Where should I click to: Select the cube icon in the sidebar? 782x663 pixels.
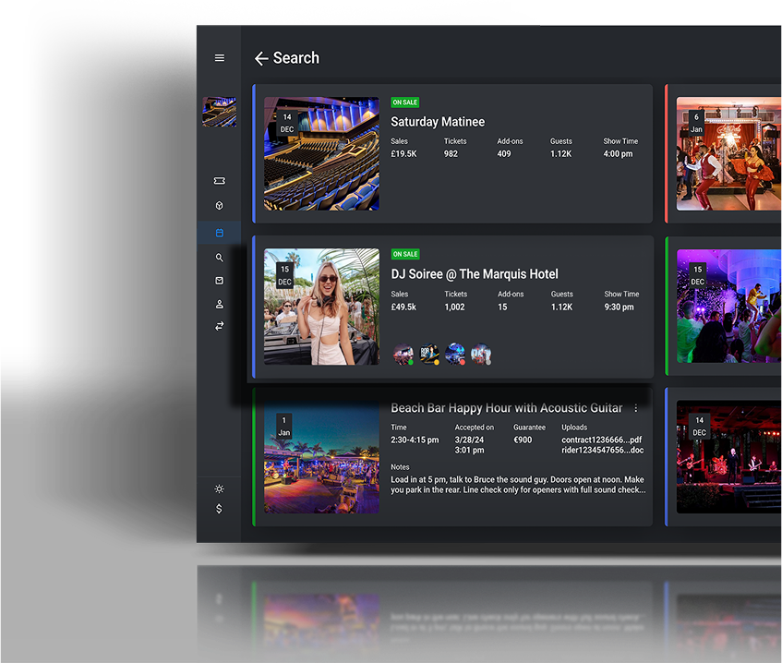tap(219, 206)
